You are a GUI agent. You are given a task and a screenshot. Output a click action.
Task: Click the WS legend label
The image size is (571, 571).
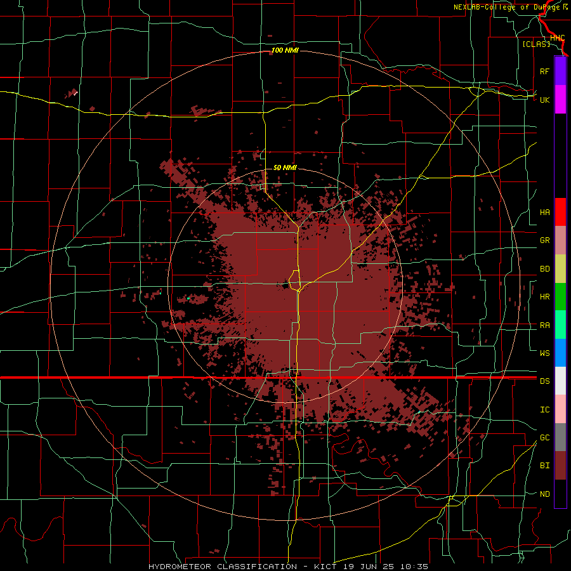(544, 353)
